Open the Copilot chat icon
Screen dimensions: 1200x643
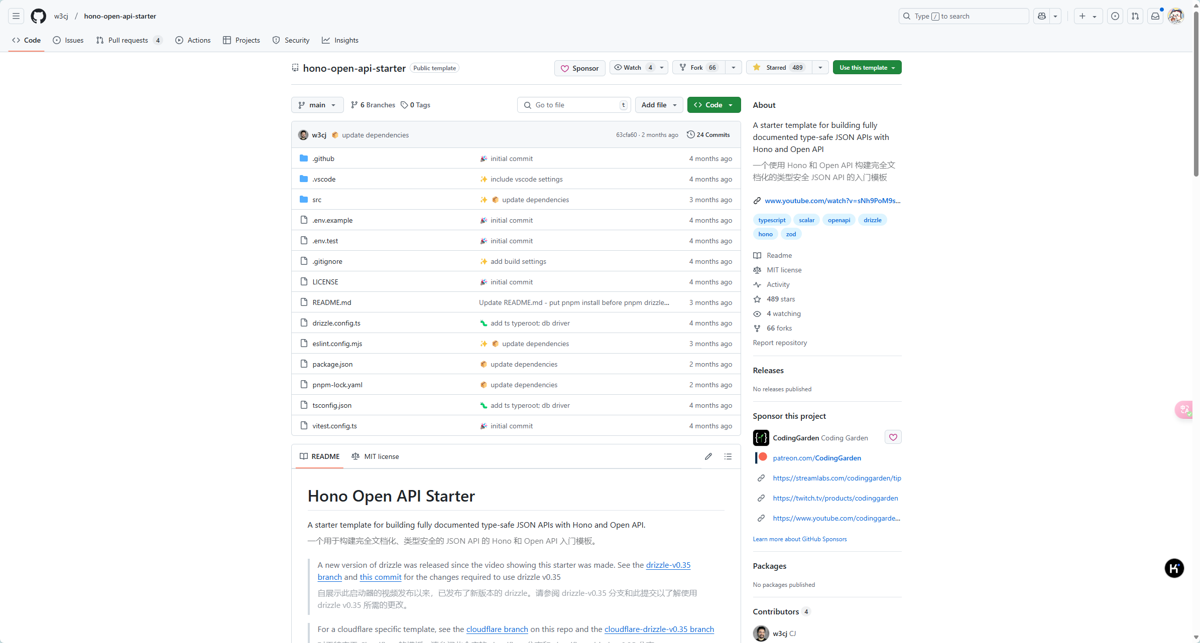[x=1042, y=16]
